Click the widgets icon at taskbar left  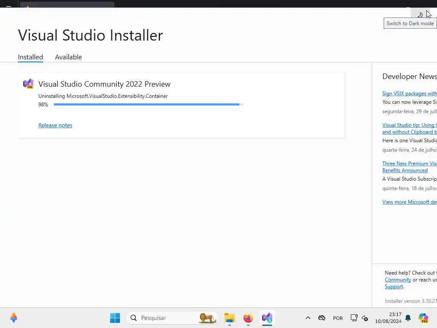[14, 318]
